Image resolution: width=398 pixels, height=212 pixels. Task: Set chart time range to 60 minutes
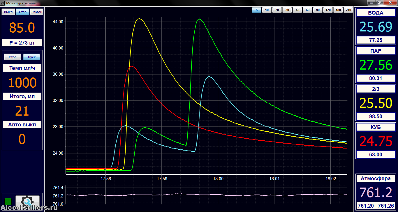click(x=307, y=10)
